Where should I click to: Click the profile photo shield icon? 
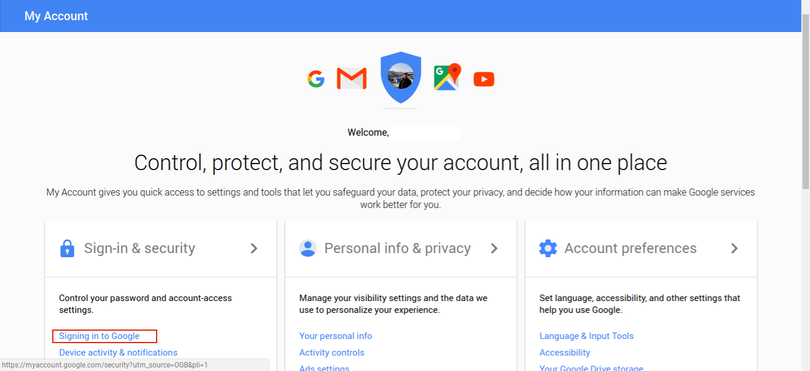(x=401, y=77)
